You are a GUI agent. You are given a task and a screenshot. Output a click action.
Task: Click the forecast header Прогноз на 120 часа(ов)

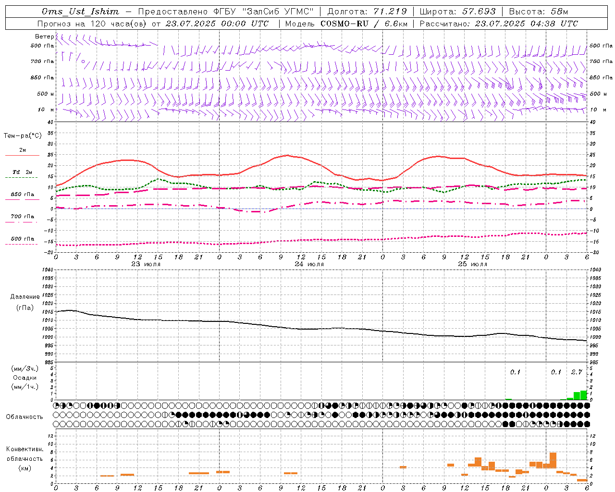pos(93,24)
